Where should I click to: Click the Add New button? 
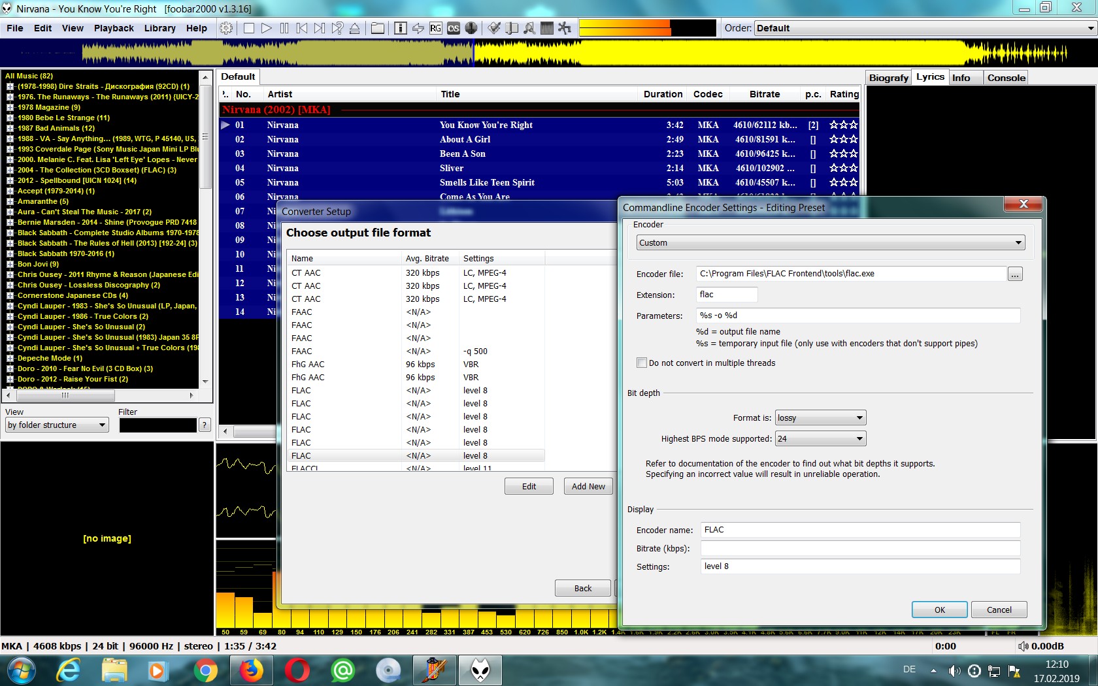(588, 486)
